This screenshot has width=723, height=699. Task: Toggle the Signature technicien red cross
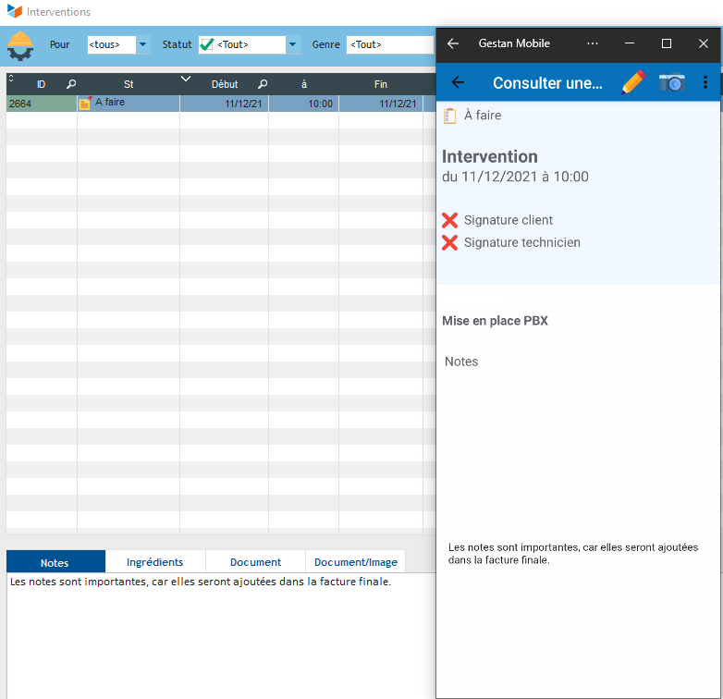pyautogui.click(x=450, y=242)
